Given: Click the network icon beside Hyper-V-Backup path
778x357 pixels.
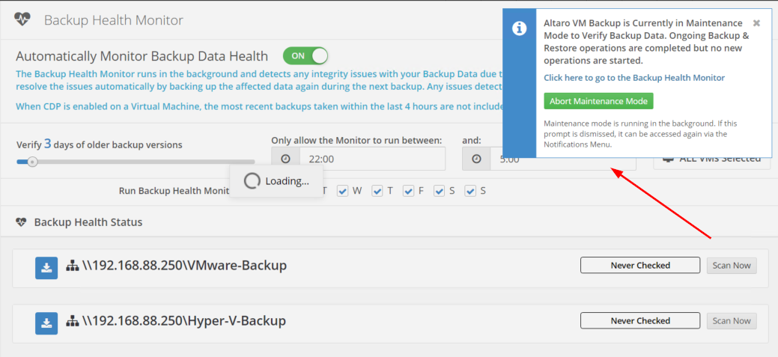Looking at the screenshot, I should (72, 321).
